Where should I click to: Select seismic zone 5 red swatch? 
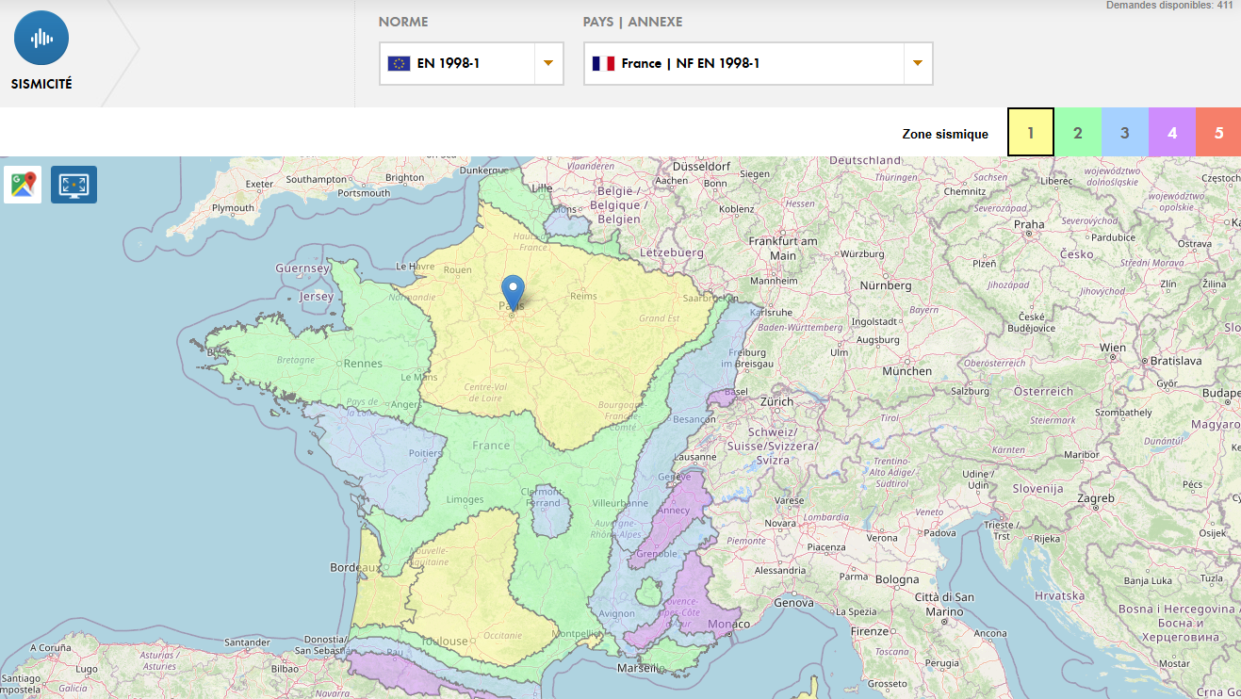(1218, 133)
